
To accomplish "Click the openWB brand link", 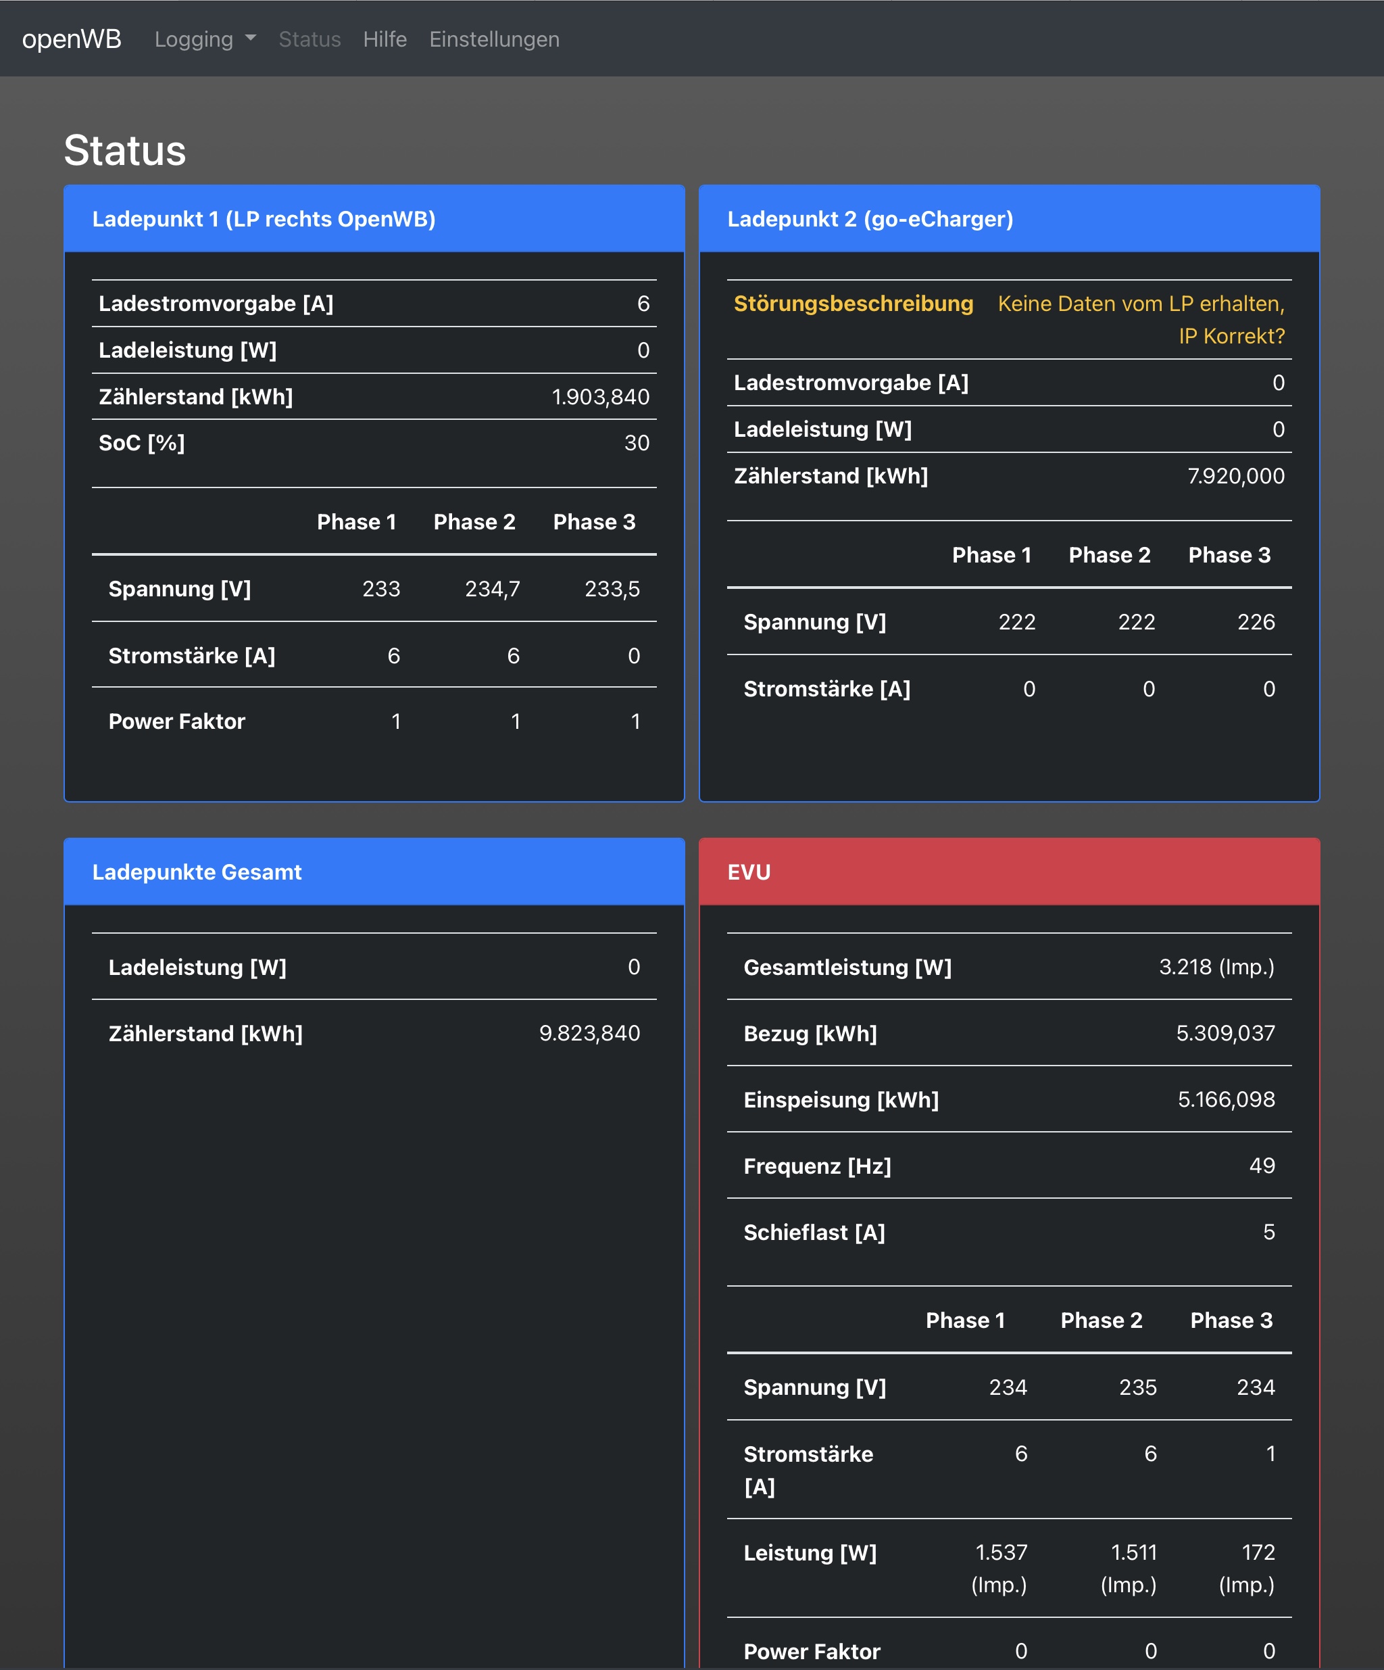I will [x=72, y=39].
